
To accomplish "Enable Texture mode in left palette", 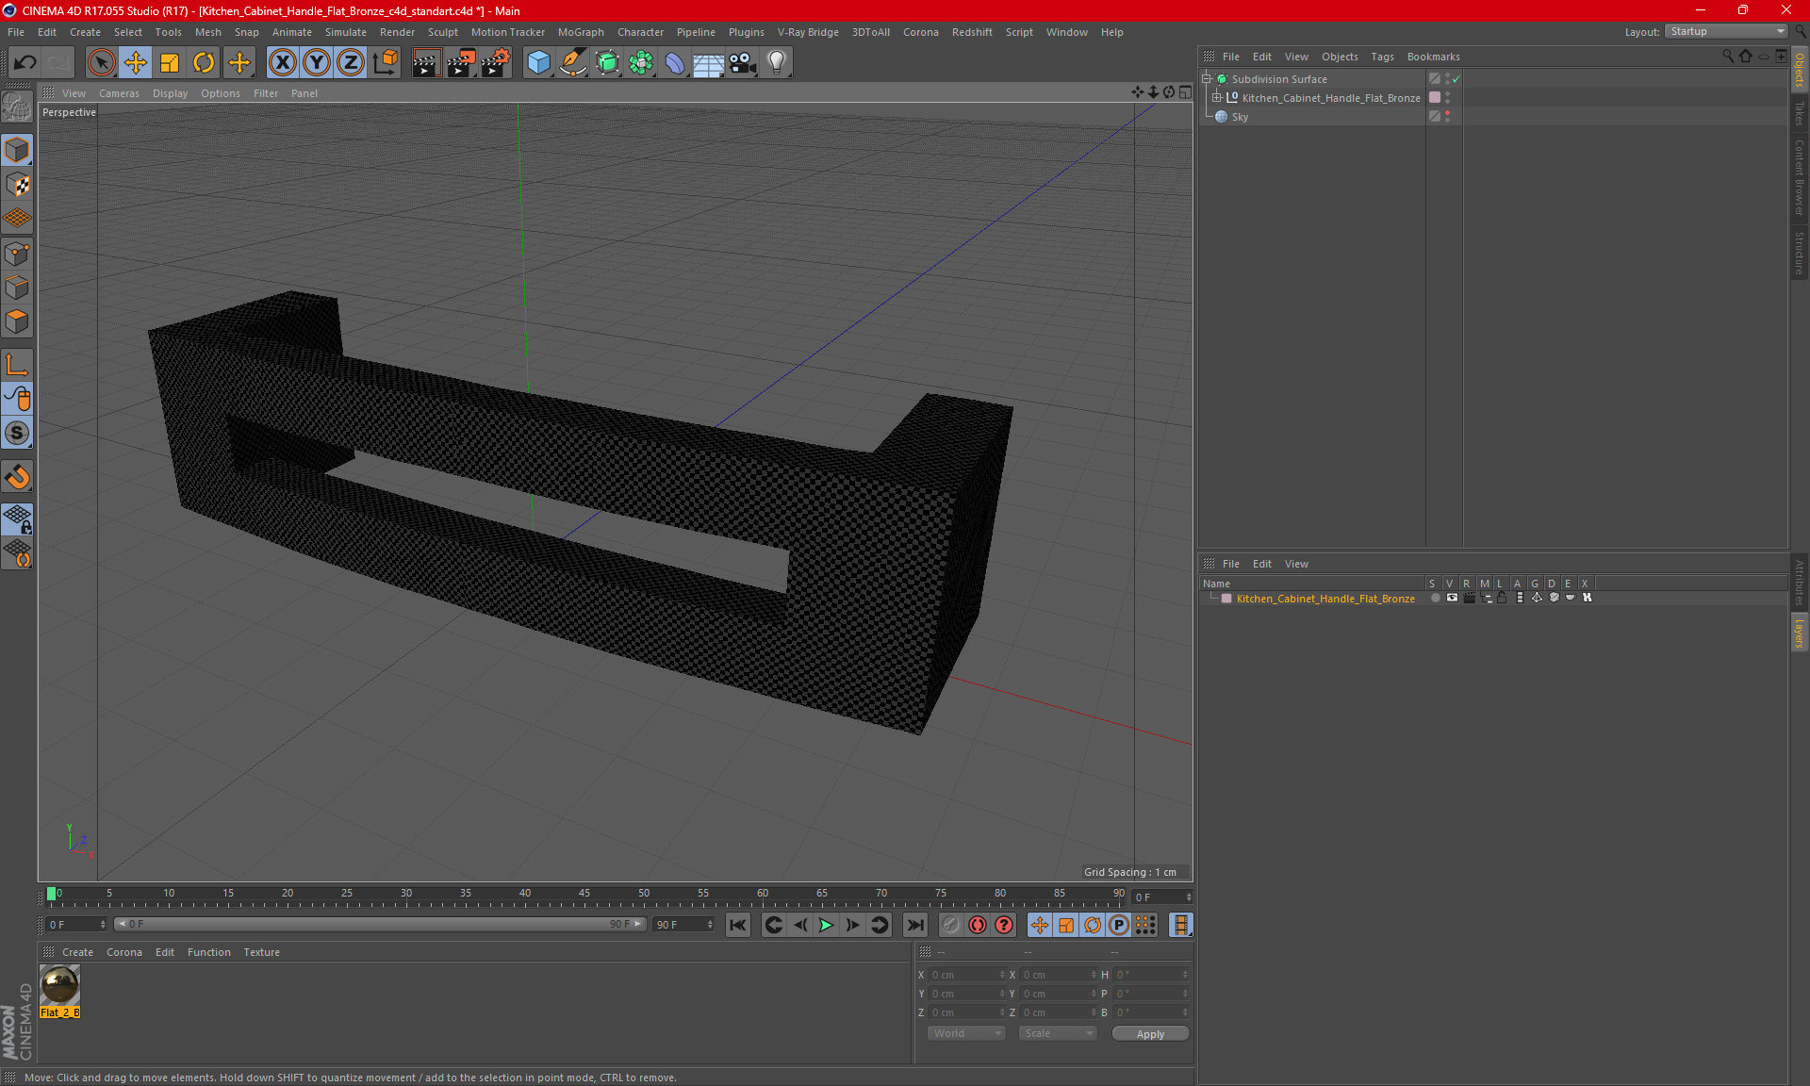I will (17, 185).
